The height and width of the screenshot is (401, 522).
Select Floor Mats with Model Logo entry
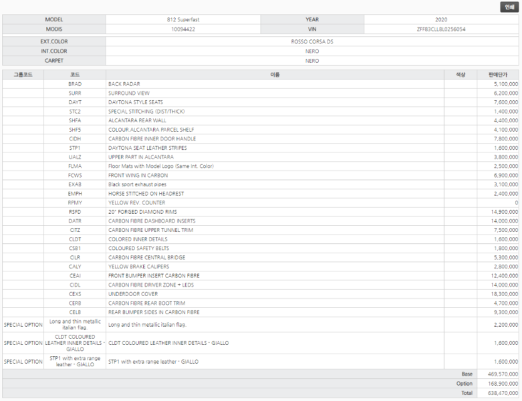point(161,166)
